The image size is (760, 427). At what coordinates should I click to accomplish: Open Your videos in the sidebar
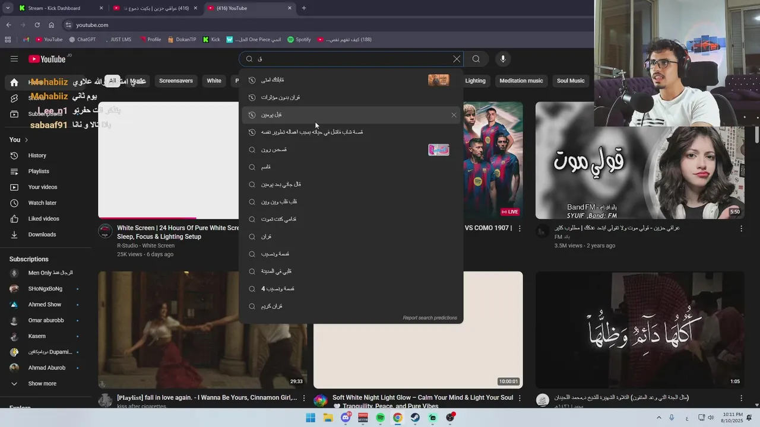(x=43, y=187)
